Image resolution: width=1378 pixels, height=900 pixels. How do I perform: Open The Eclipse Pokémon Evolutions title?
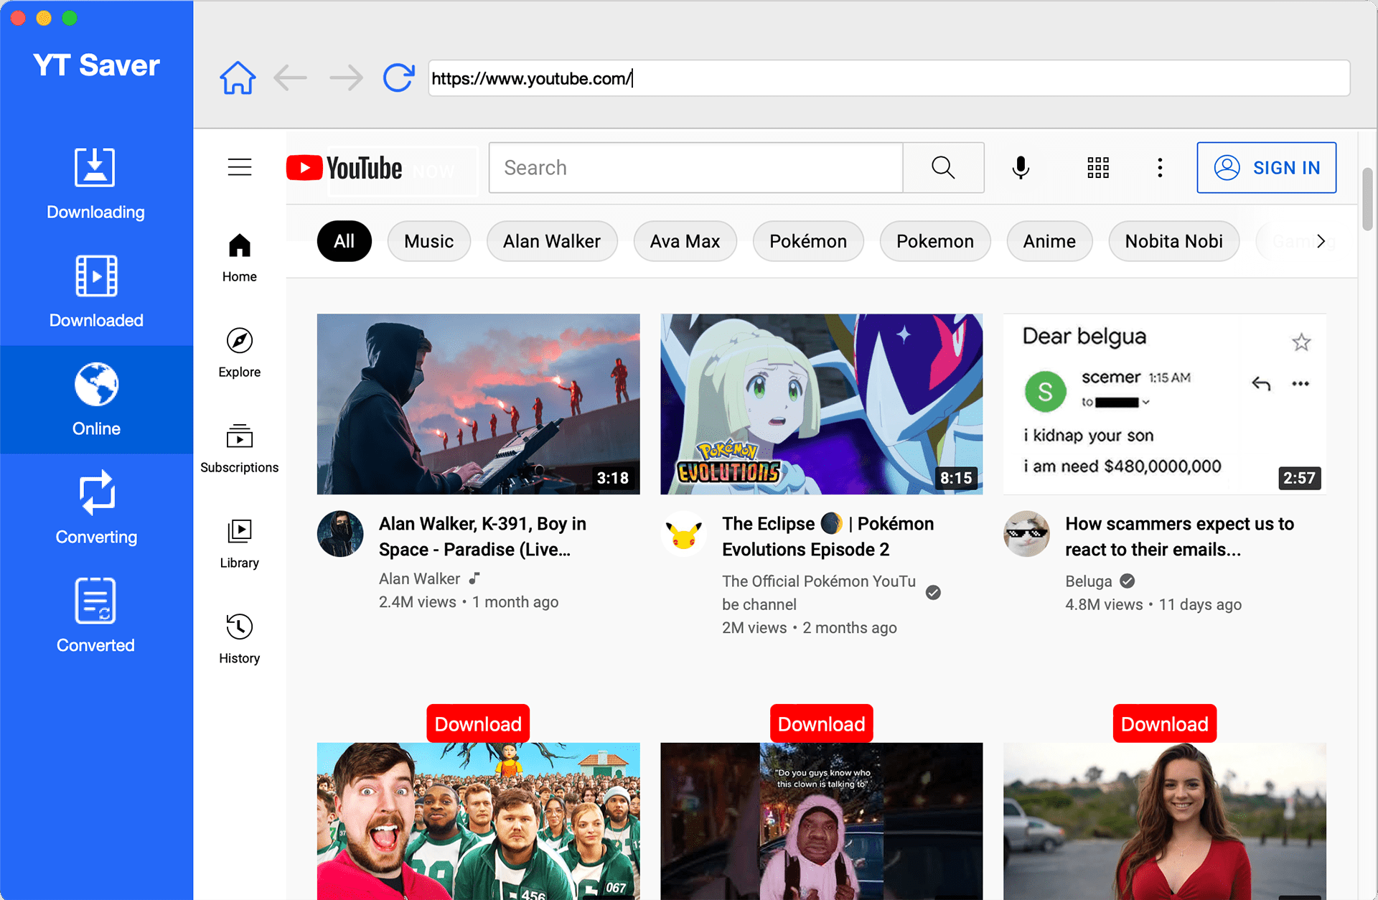pyautogui.click(x=828, y=537)
